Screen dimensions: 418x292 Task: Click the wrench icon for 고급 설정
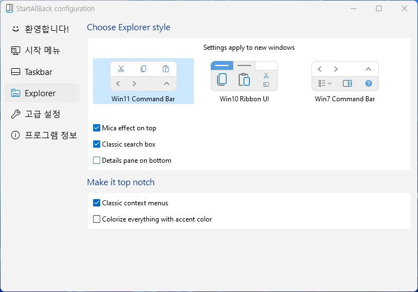(16, 114)
